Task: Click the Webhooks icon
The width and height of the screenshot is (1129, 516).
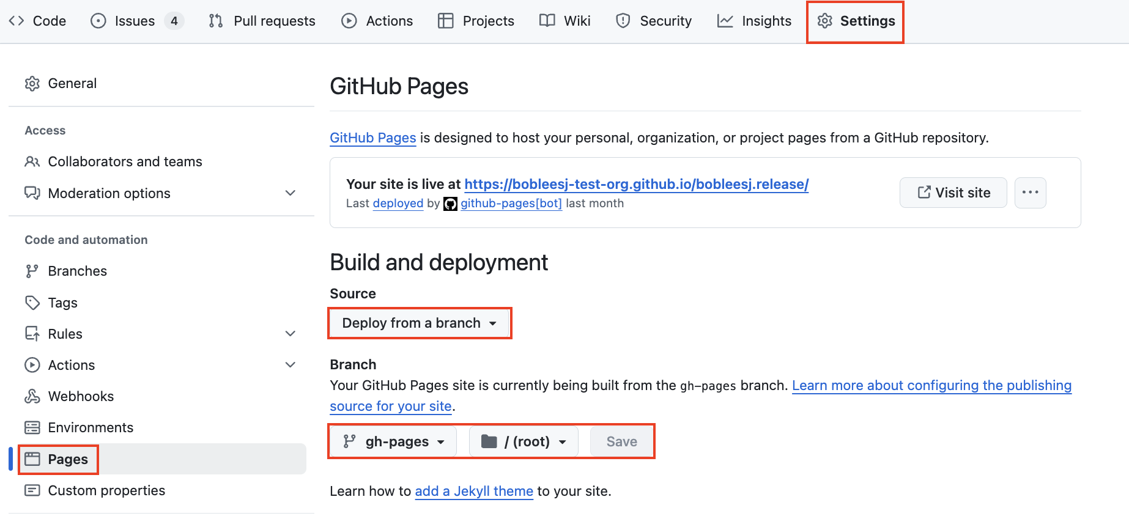Action: 32,396
